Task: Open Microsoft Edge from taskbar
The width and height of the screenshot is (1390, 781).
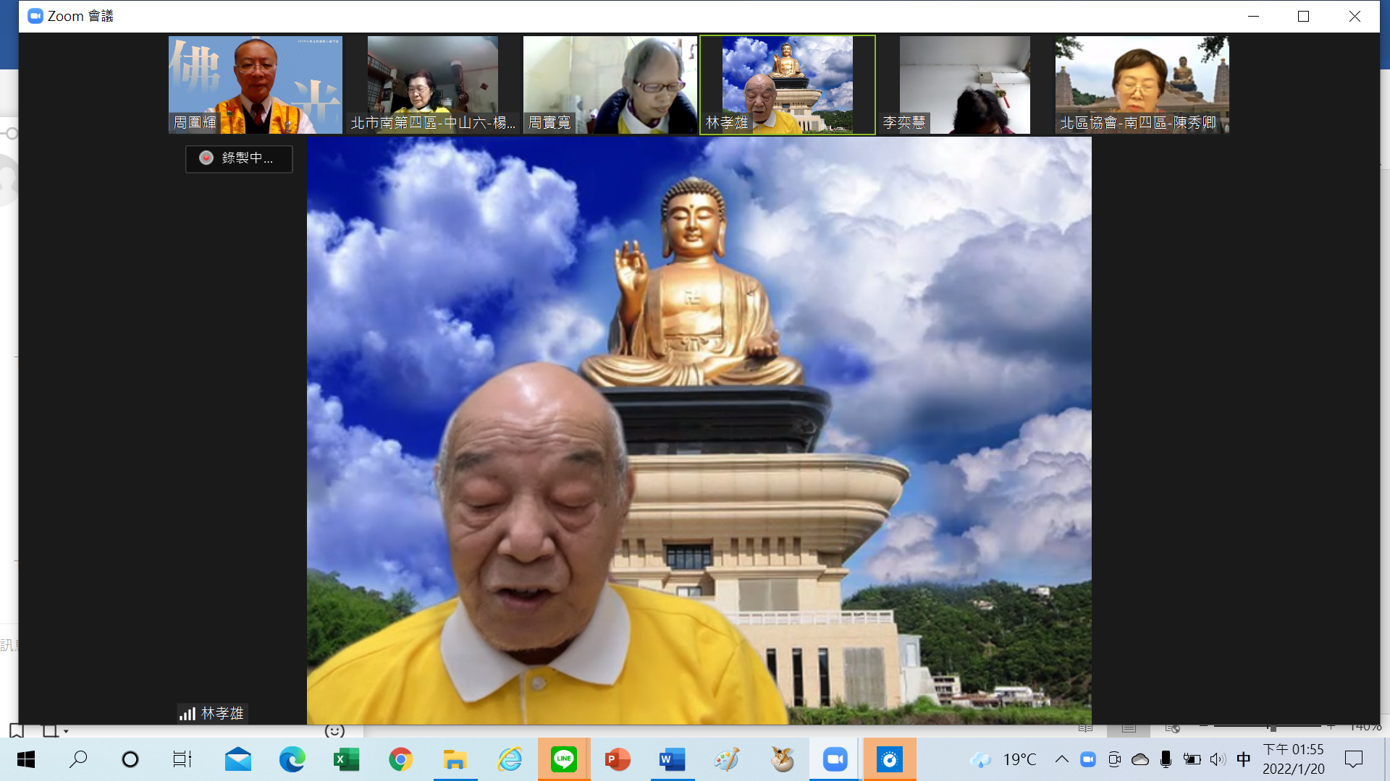Action: coord(292,759)
